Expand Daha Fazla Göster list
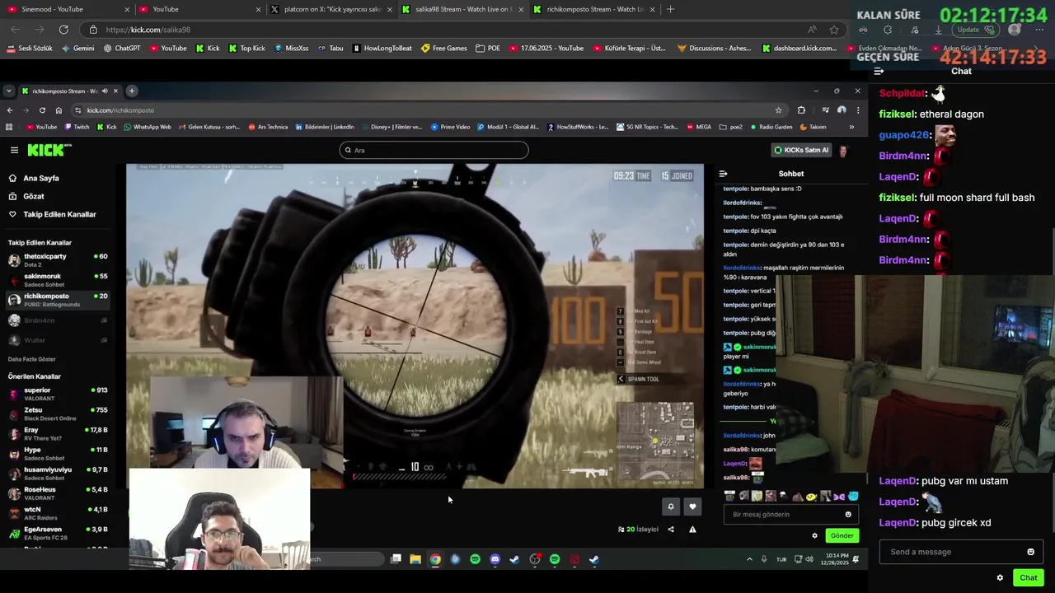This screenshot has height=593, width=1055. pyautogui.click(x=32, y=359)
